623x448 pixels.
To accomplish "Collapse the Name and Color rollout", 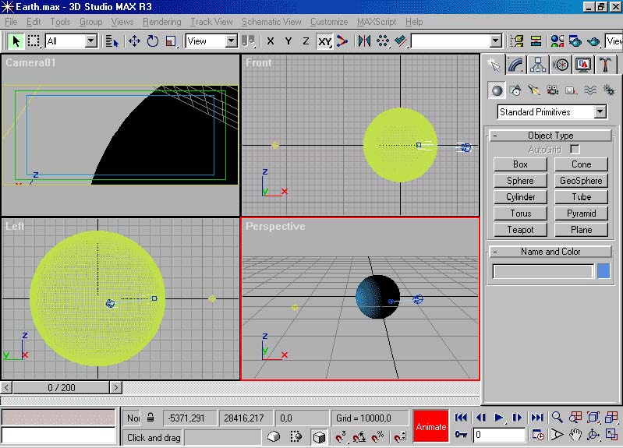I will [x=550, y=252].
